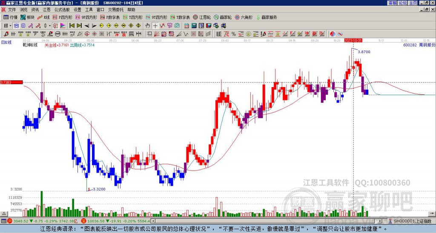Click the 10036.58 Shenzhen index status value

(97, 221)
